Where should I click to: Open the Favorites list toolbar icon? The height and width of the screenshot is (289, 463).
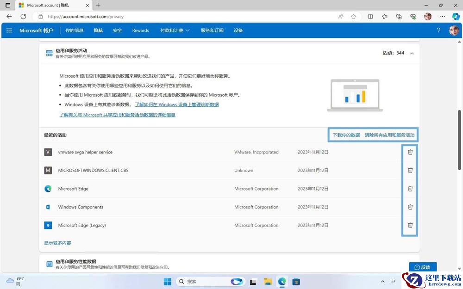pos(385,17)
